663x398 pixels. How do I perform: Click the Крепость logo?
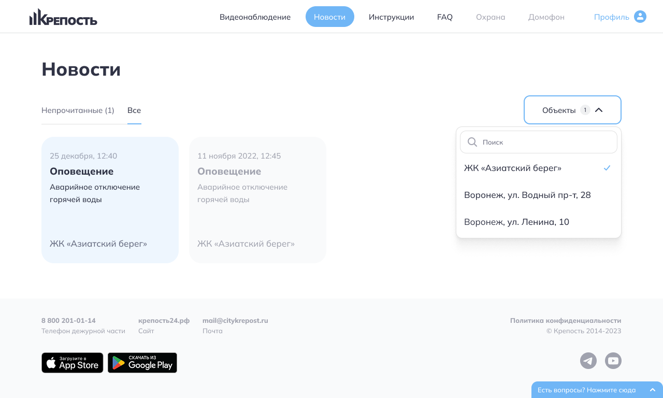63,17
